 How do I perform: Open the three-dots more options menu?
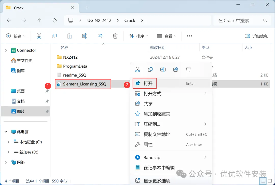[x=189, y=36]
